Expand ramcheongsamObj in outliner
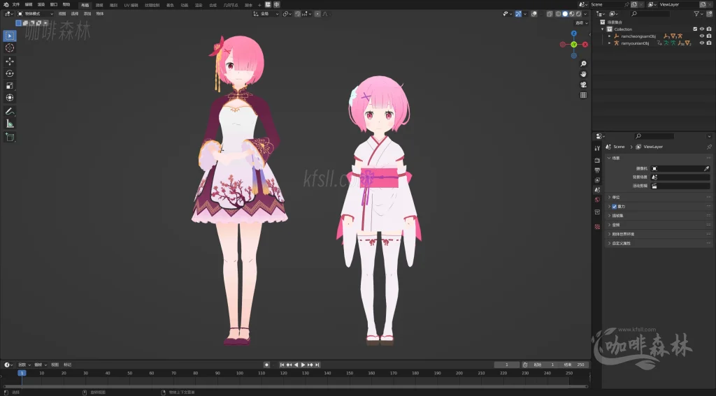 pyautogui.click(x=610, y=36)
